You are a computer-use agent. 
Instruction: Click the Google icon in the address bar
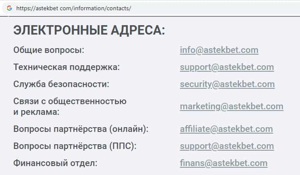pyautogui.click(x=9, y=8)
